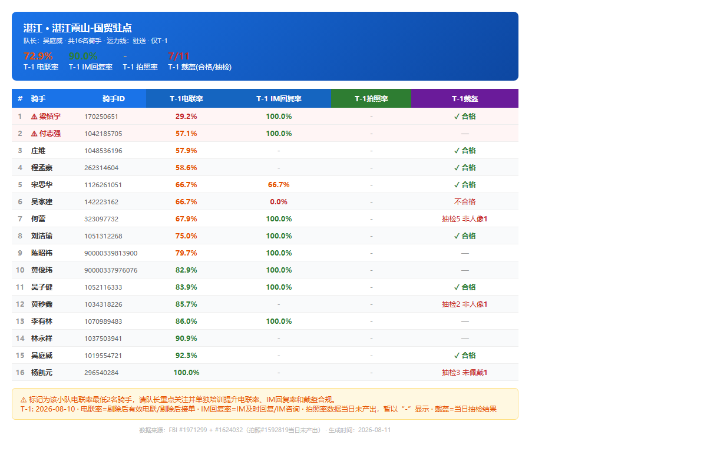Select rider name 何蕾
Screen dimensions: 707x471
(x=38, y=219)
